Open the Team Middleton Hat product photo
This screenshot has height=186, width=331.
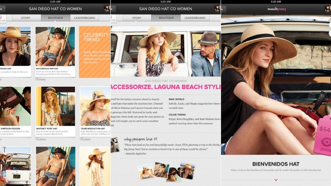tap(95, 106)
